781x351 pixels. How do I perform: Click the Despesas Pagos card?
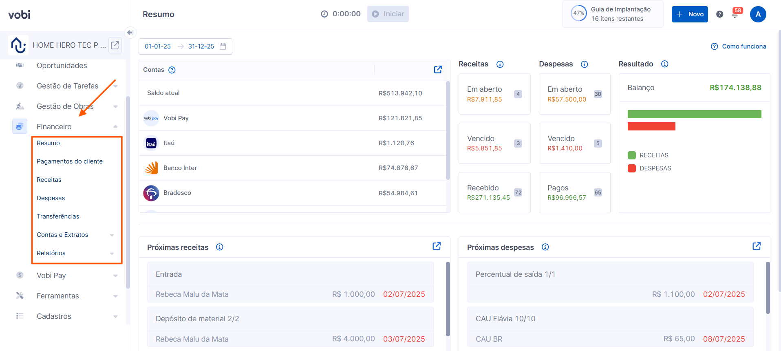(x=575, y=192)
